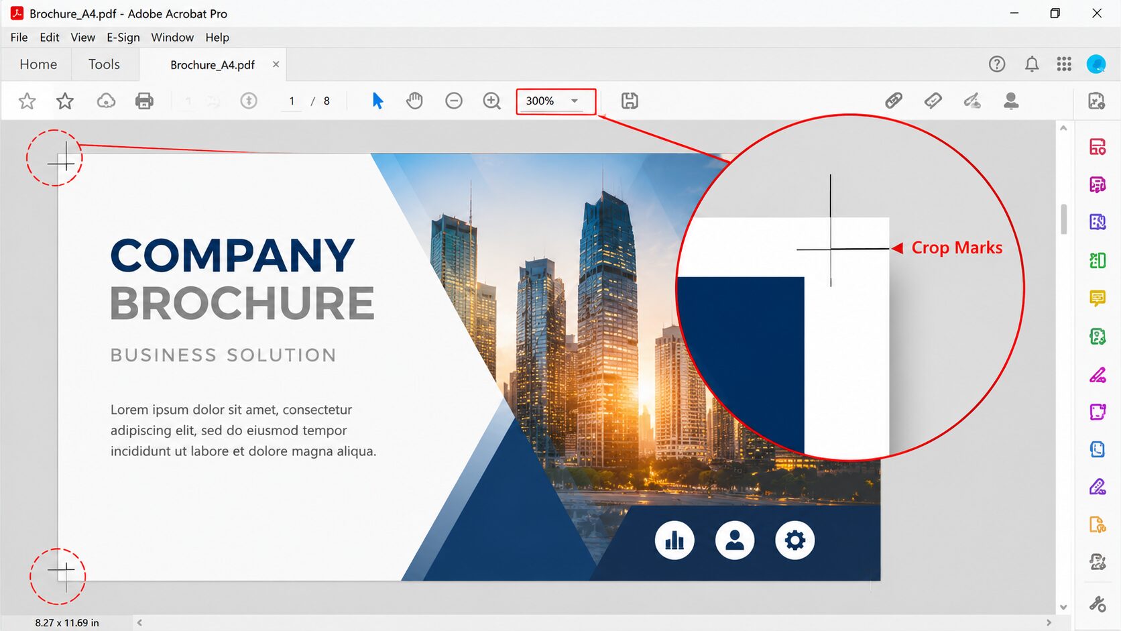Click the blue document sidebar icon
This screenshot has width=1121, height=631.
coord(1098,449)
